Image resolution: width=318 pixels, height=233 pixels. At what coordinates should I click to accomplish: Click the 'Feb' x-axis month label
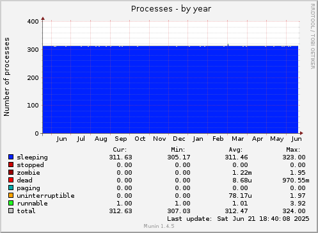[x=218, y=139]
